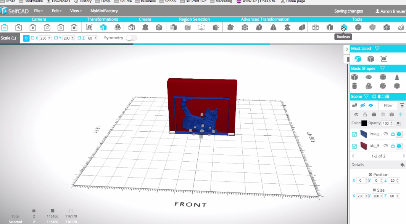Add a Cylinder from Basic Shapes
This screenshot has height=224, width=406.
click(x=354, y=86)
